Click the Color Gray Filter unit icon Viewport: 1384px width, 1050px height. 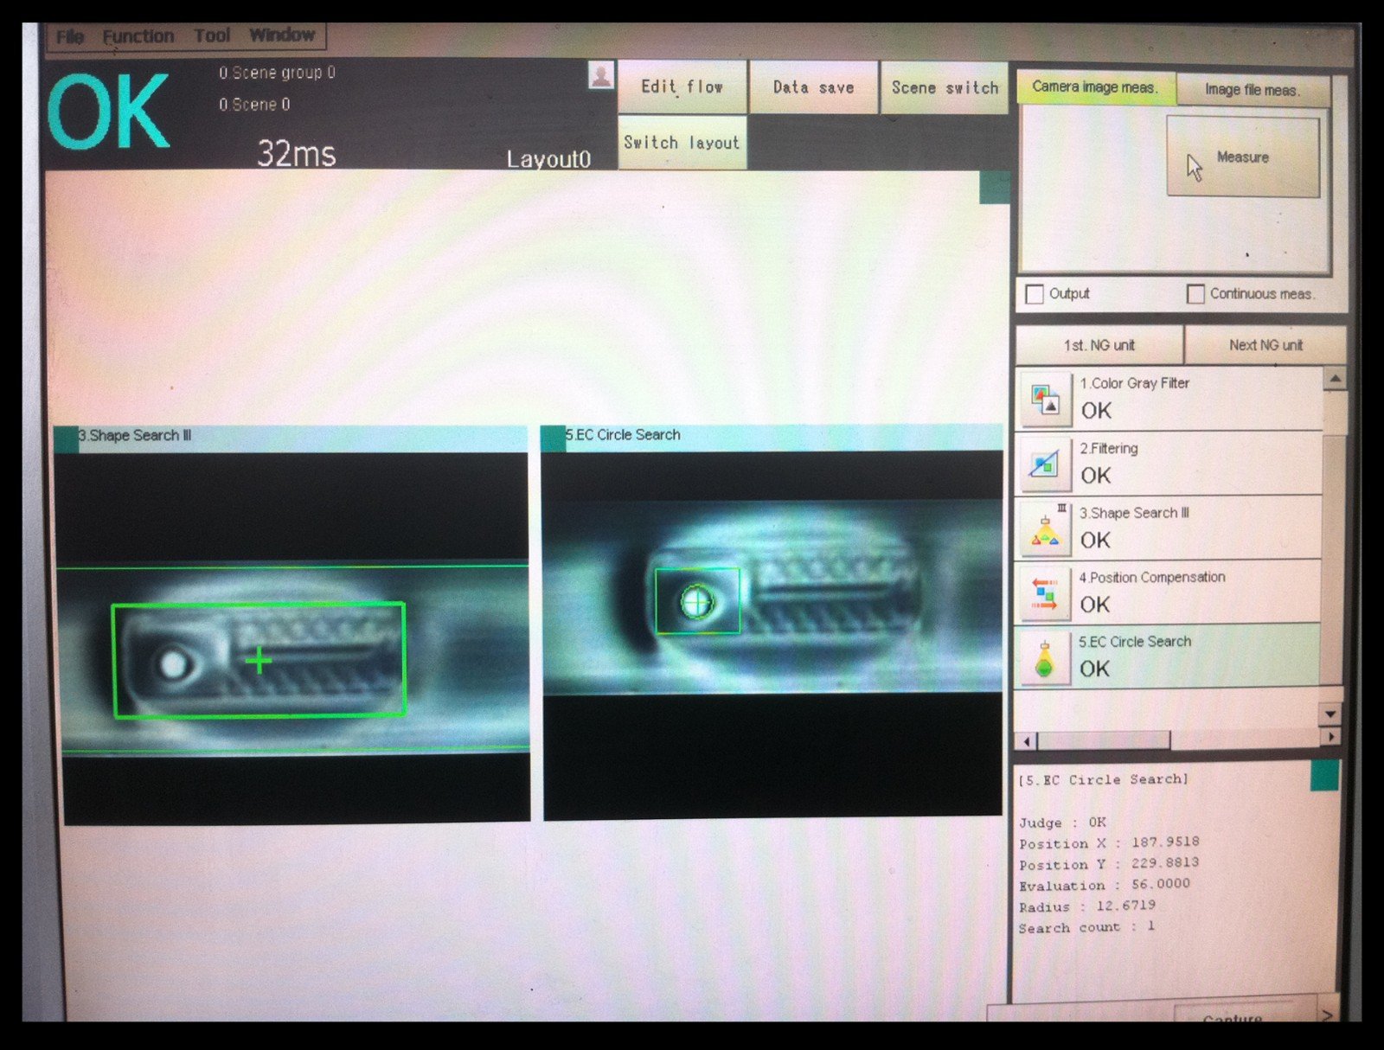tap(1045, 400)
